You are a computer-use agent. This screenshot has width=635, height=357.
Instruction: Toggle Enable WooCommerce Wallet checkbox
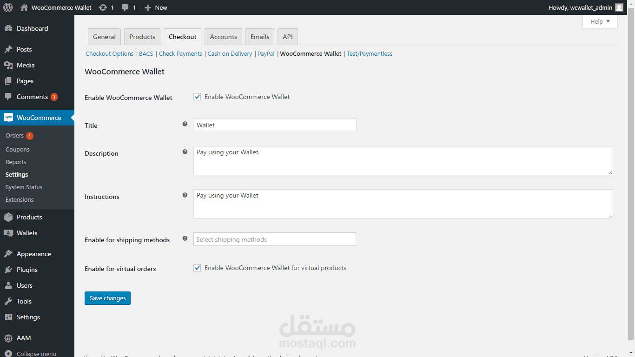[197, 97]
